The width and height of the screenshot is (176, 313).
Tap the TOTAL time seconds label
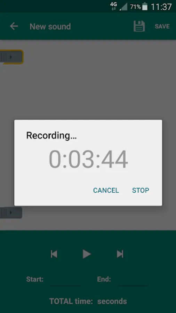coord(88,301)
